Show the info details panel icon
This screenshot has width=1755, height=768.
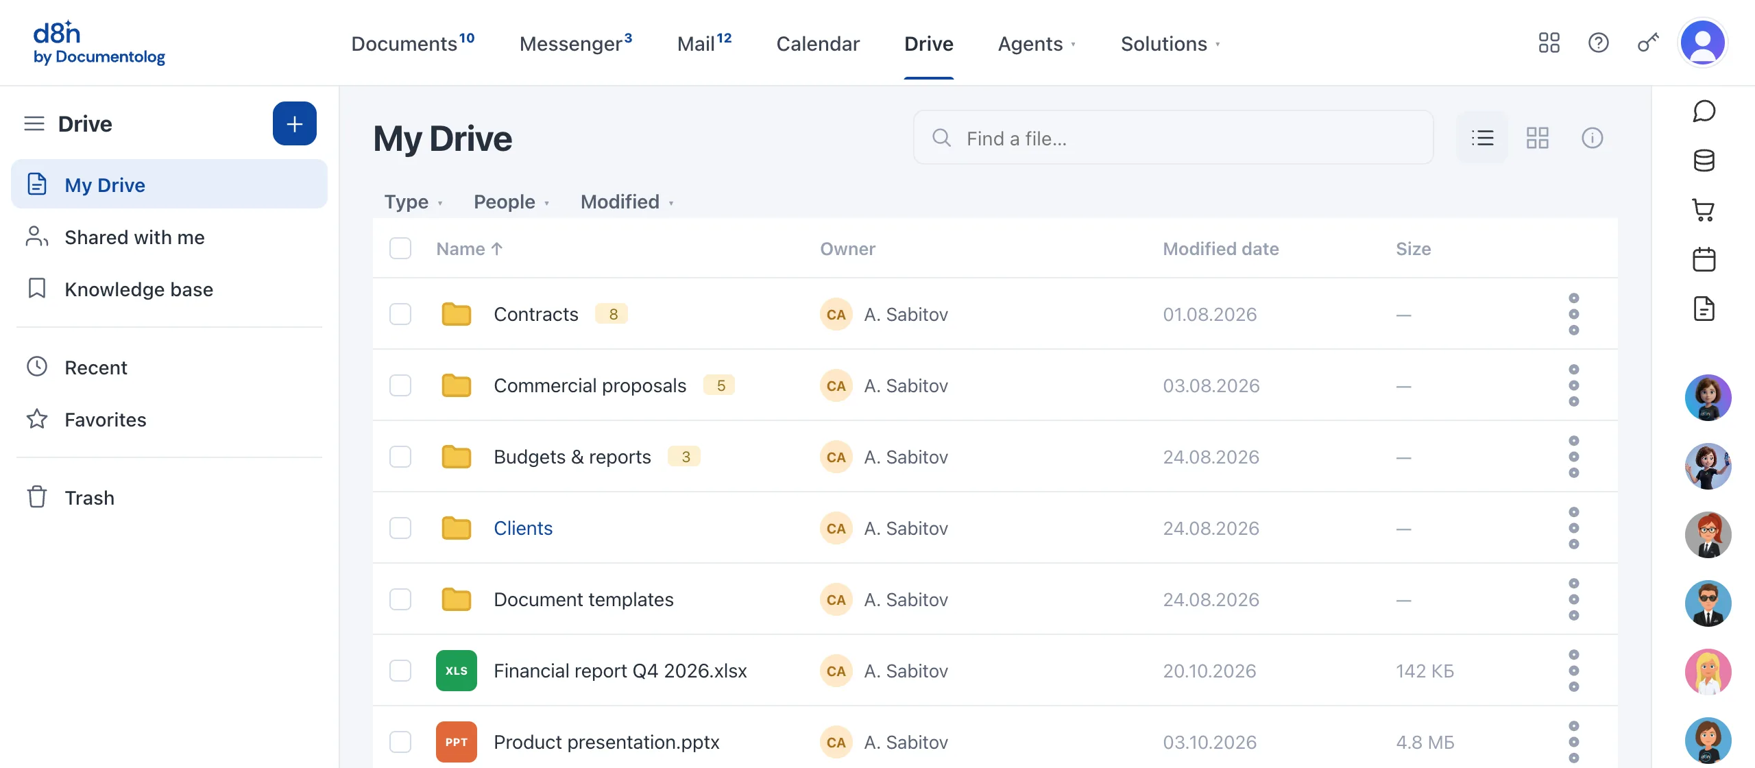(1593, 138)
